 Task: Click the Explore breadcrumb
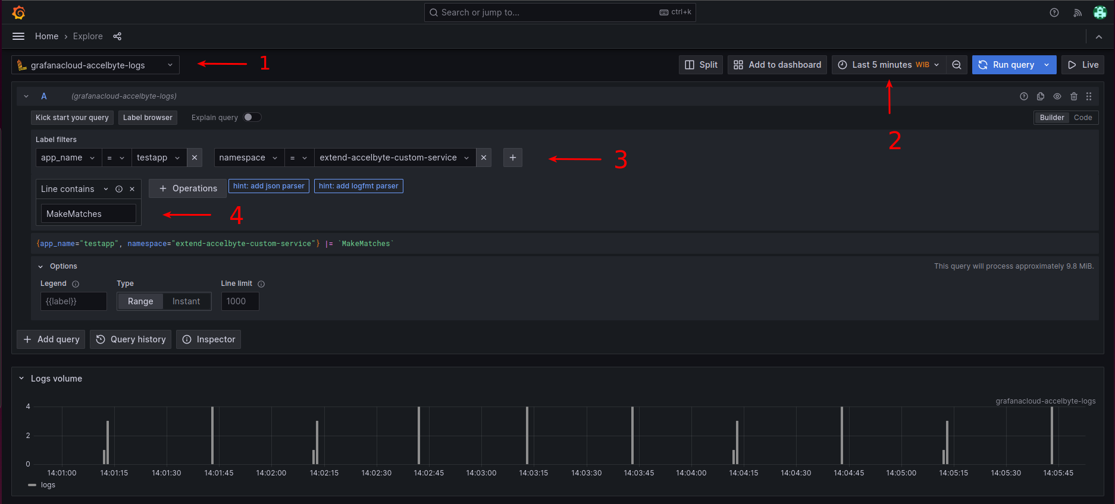pyautogui.click(x=87, y=36)
